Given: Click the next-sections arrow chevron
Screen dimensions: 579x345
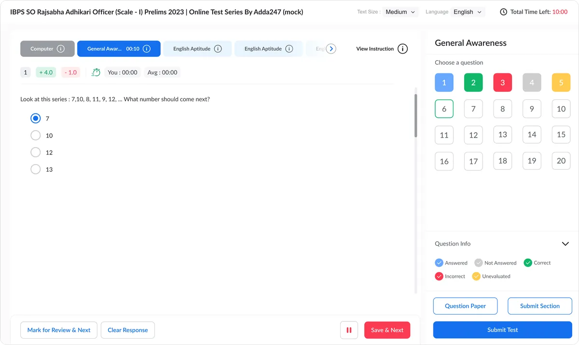Looking at the screenshot, I should [331, 49].
